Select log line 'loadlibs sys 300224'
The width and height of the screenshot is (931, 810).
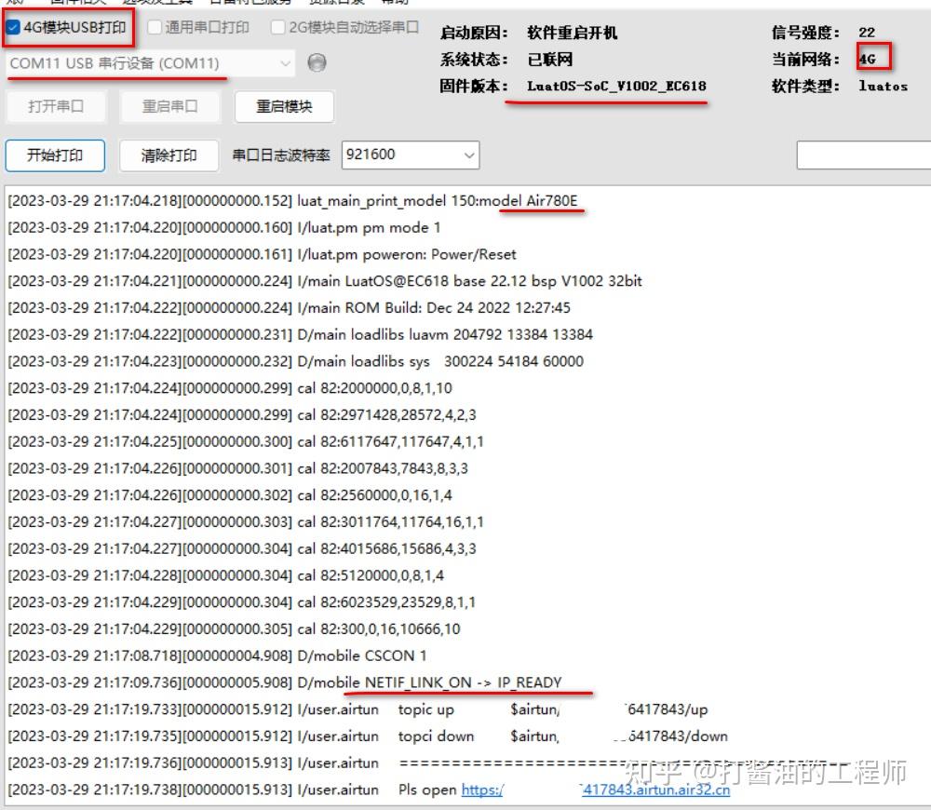[x=296, y=361]
